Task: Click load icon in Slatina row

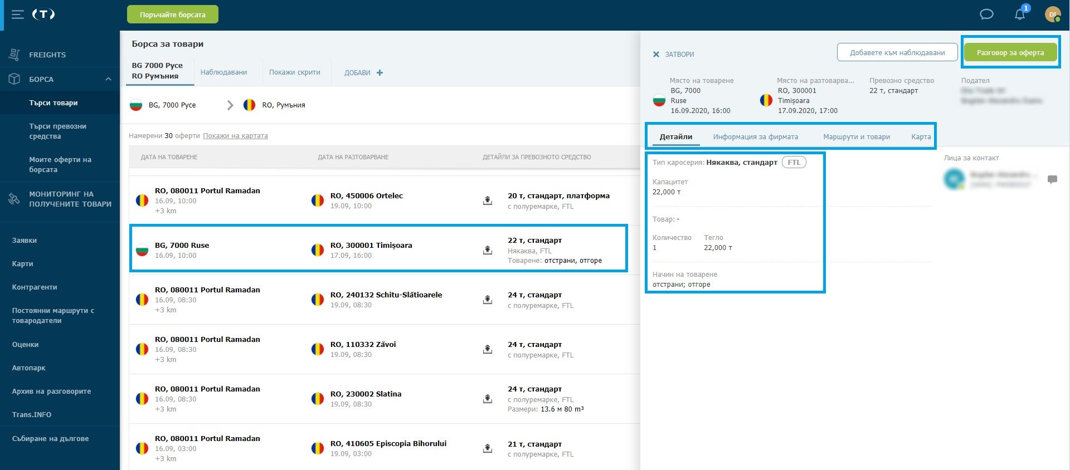Action: click(488, 399)
